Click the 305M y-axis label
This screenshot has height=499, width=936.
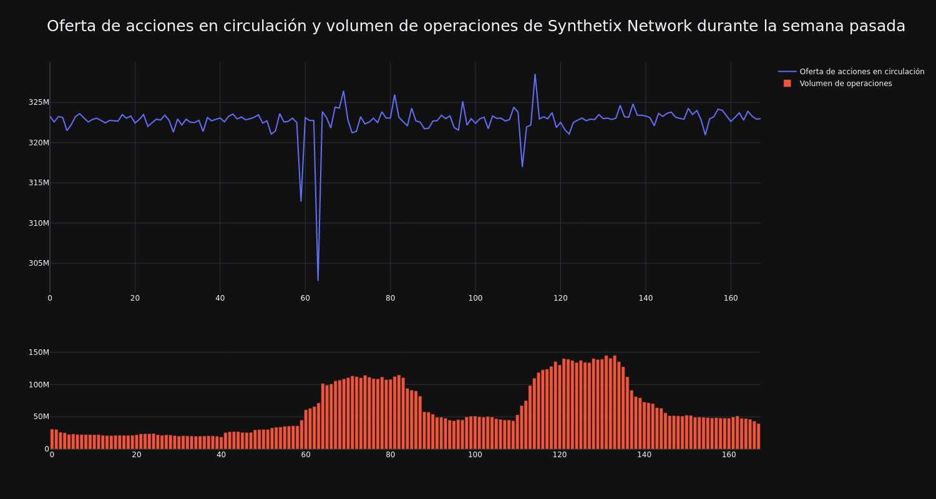tap(39, 263)
